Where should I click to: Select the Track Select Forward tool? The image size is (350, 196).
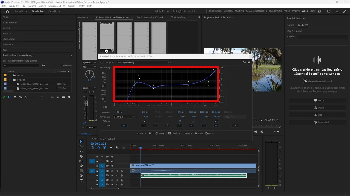81,146
